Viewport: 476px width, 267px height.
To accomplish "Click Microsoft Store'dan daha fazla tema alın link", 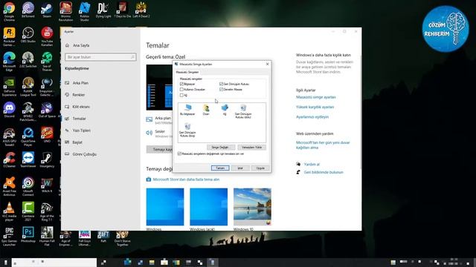I will coord(186,179).
